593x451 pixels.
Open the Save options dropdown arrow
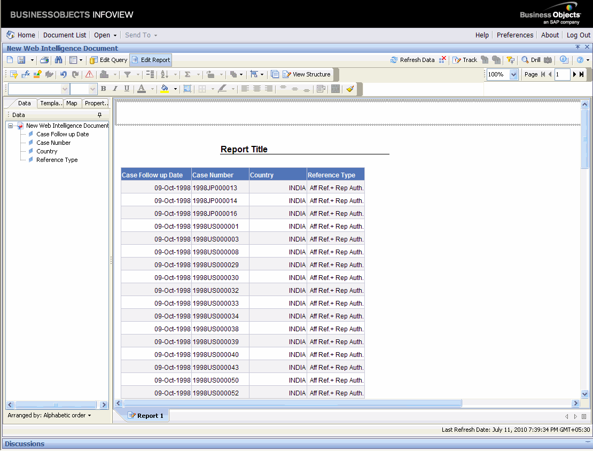32,60
